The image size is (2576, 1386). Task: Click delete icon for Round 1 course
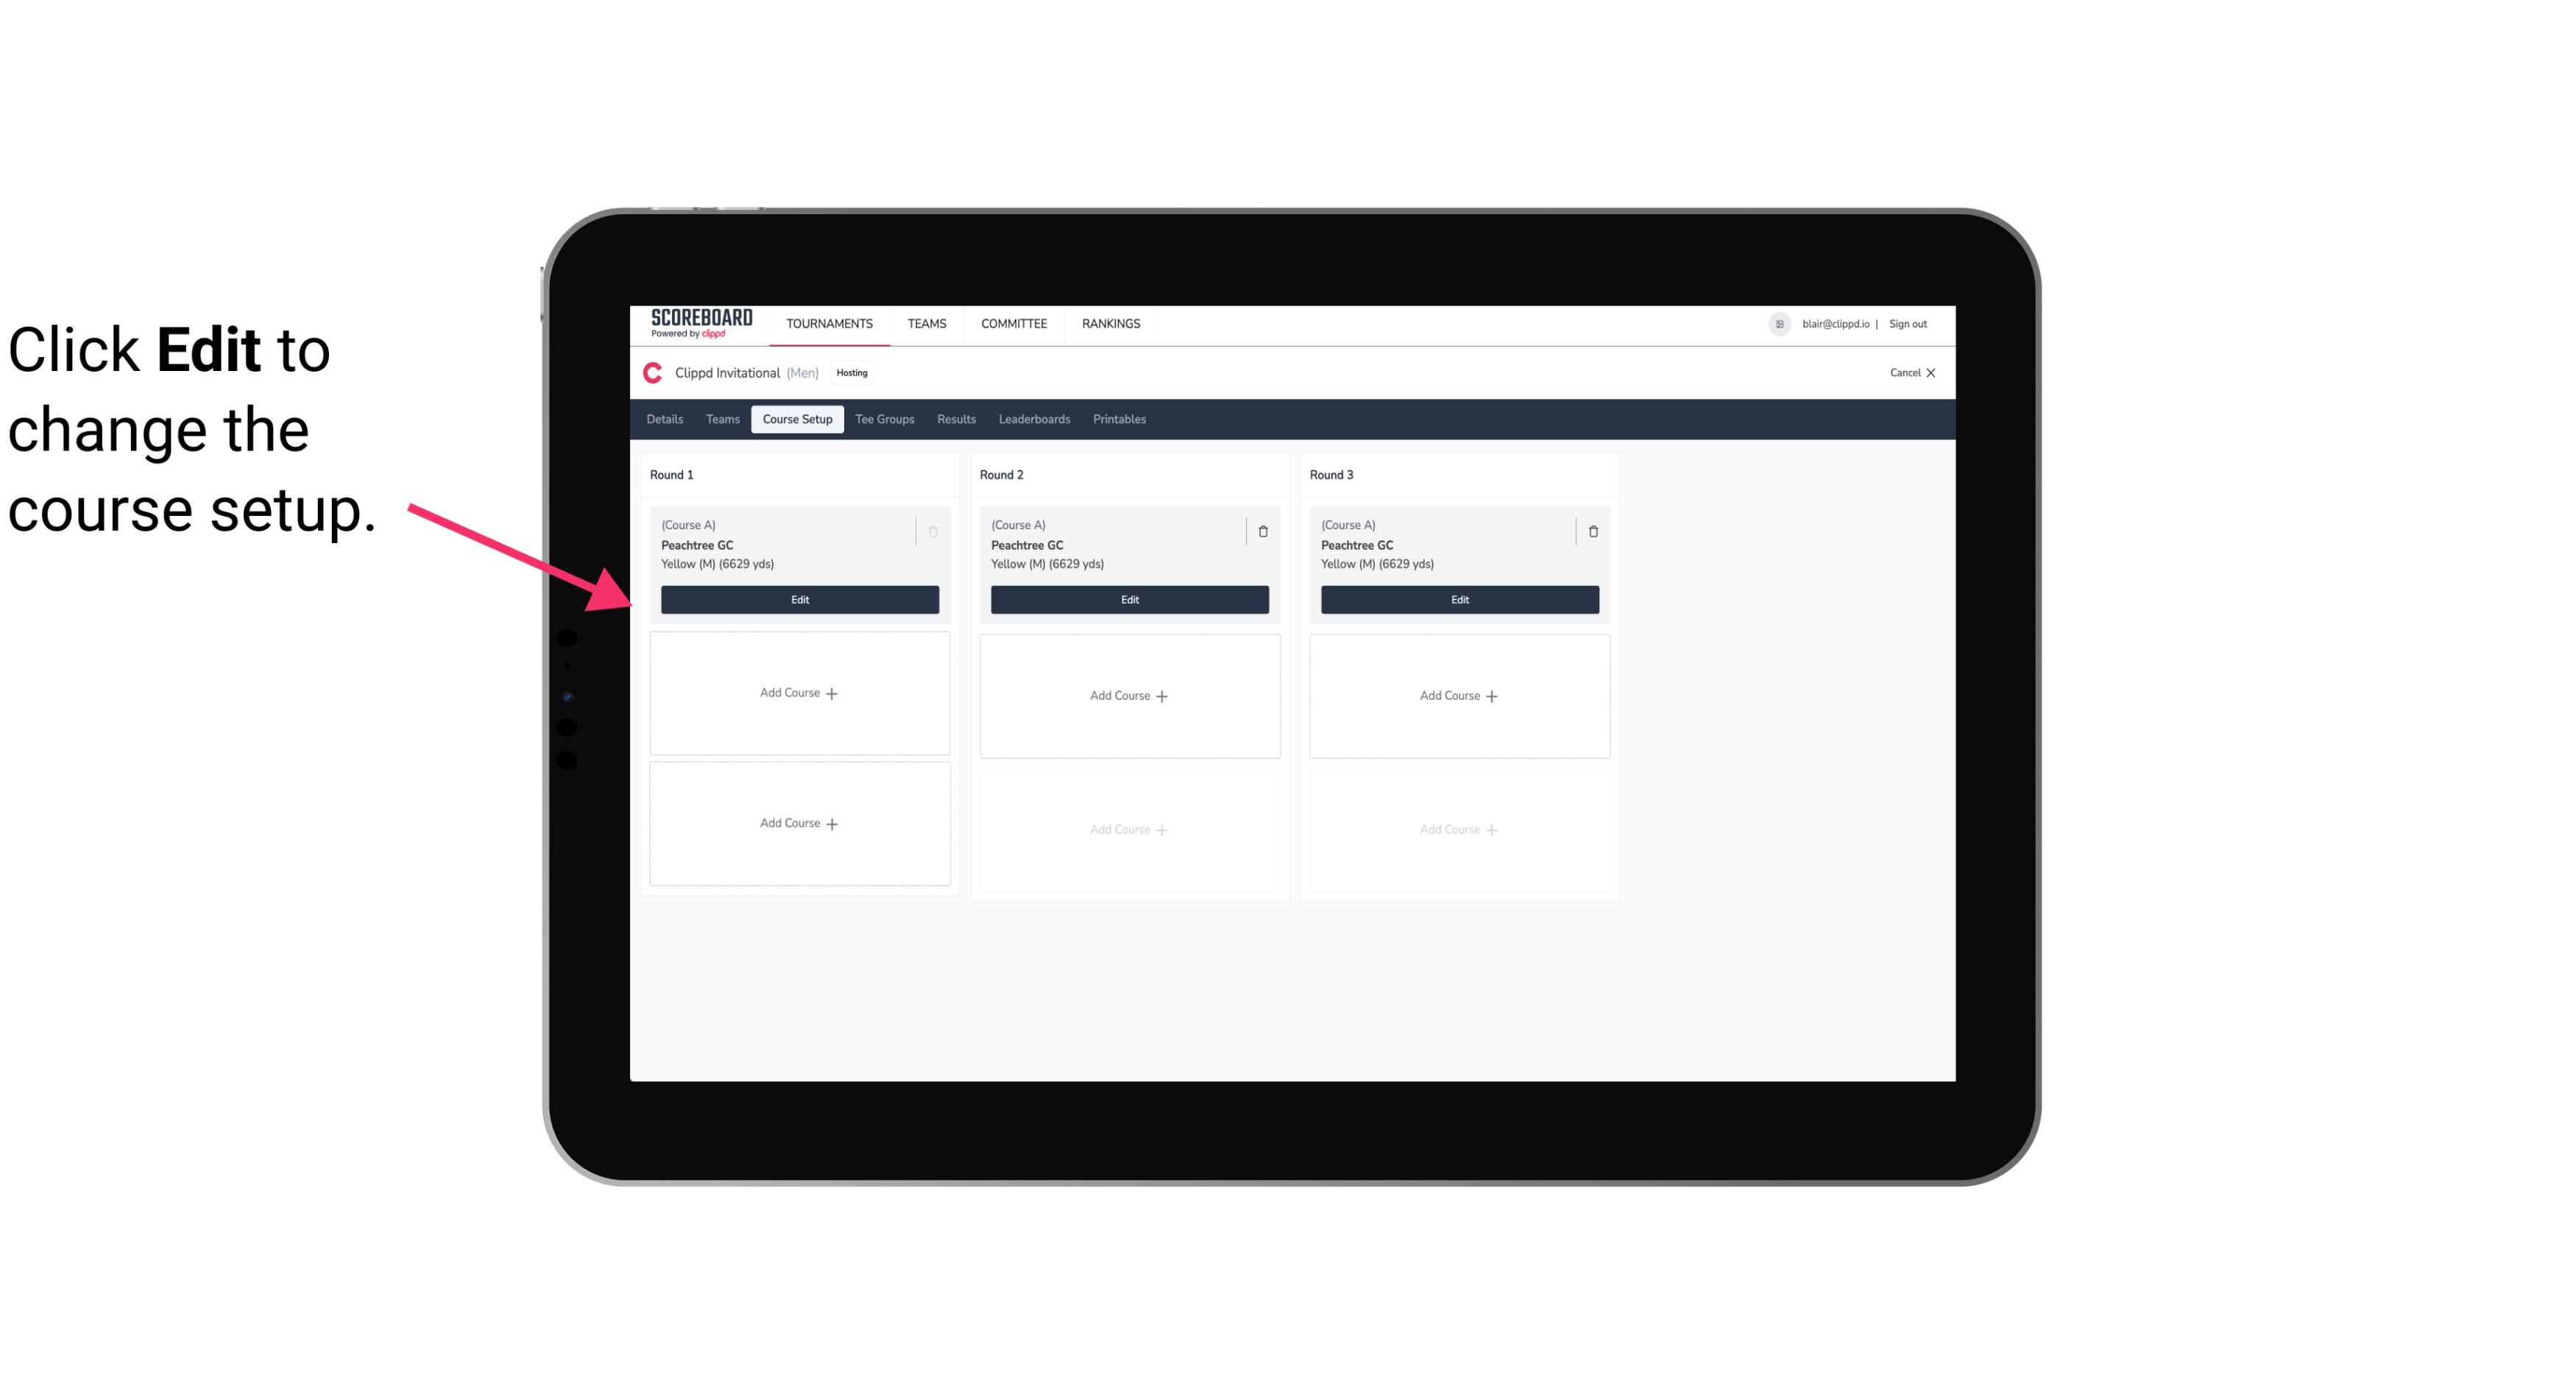[933, 531]
